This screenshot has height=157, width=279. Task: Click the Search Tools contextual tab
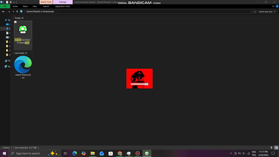click(46, 2)
